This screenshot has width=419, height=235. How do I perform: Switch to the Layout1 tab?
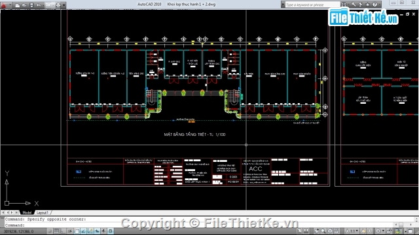tap(42, 213)
